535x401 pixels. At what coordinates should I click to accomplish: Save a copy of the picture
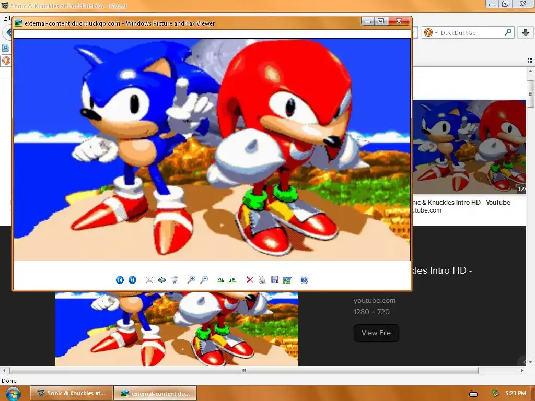275,280
